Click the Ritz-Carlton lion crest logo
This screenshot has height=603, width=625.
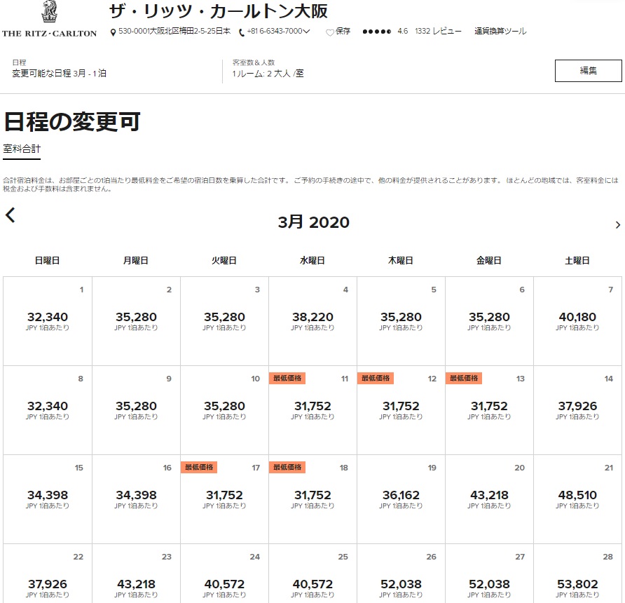click(50, 12)
